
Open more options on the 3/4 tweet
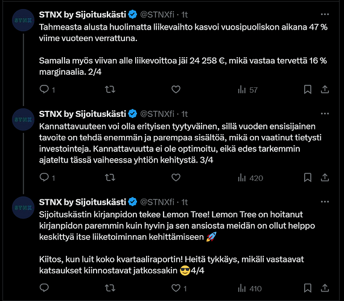[x=325, y=114]
